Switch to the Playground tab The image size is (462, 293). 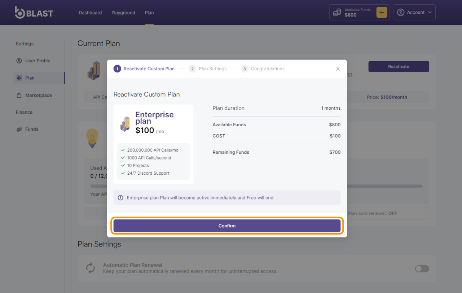point(123,13)
